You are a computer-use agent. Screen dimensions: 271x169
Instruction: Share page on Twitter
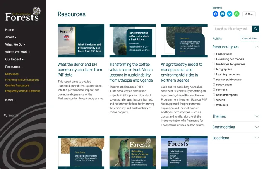click(230, 14)
